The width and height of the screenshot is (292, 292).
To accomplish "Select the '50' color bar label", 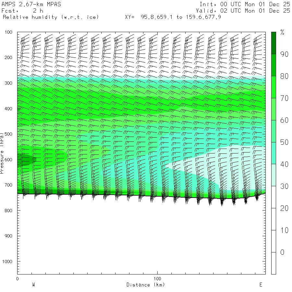I will pyautogui.click(x=284, y=142).
